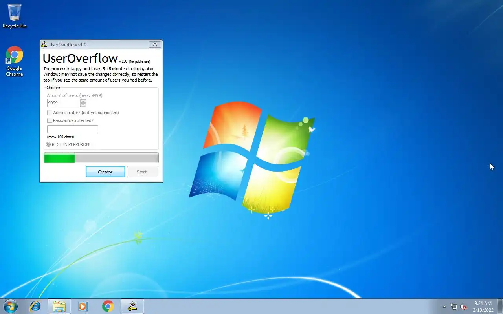
Task: Click the 'v1.0 (for public use)' text
Action: [134, 62]
